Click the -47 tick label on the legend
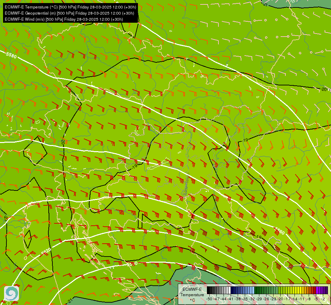 pos(216,299)
